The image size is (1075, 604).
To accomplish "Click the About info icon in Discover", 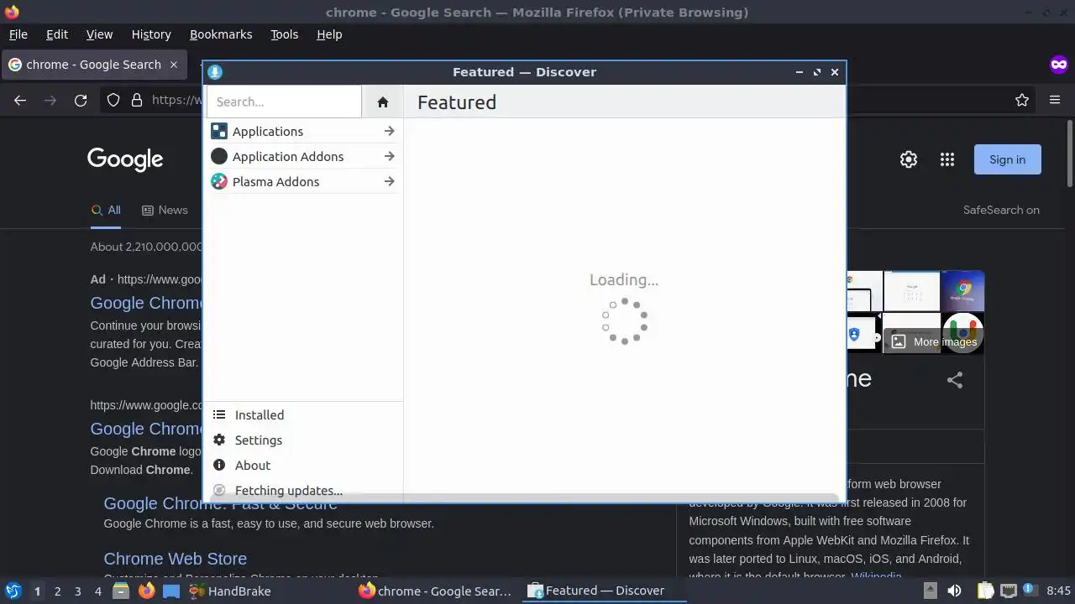I will (x=219, y=465).
